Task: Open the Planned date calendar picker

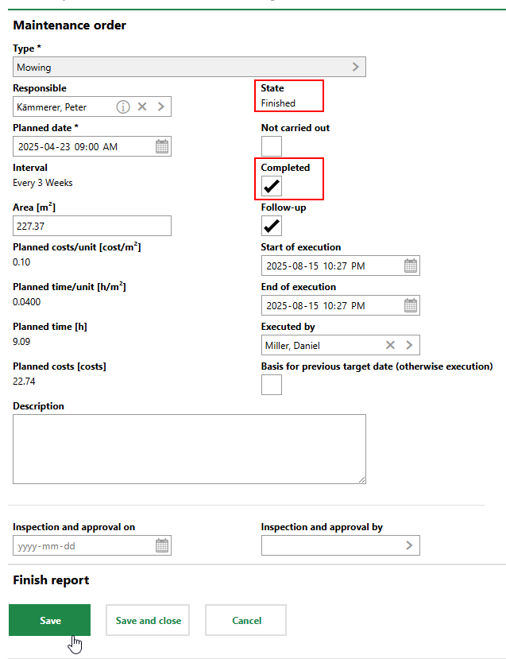Action: pos(162,146)
